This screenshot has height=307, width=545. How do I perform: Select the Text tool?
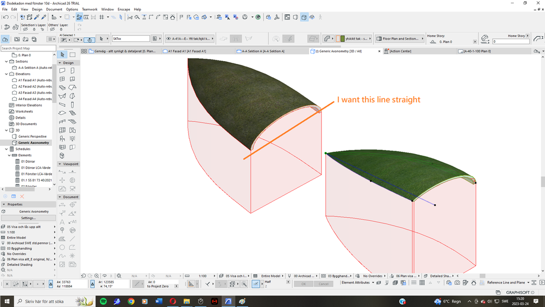tap(62, 222)
